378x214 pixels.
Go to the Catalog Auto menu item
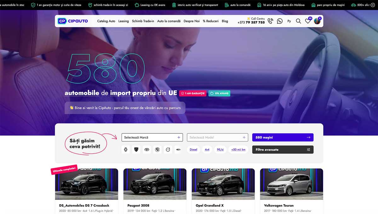tap(107, 21)
